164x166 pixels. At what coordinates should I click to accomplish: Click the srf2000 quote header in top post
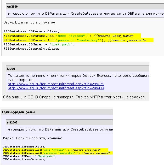coord(13,6)
